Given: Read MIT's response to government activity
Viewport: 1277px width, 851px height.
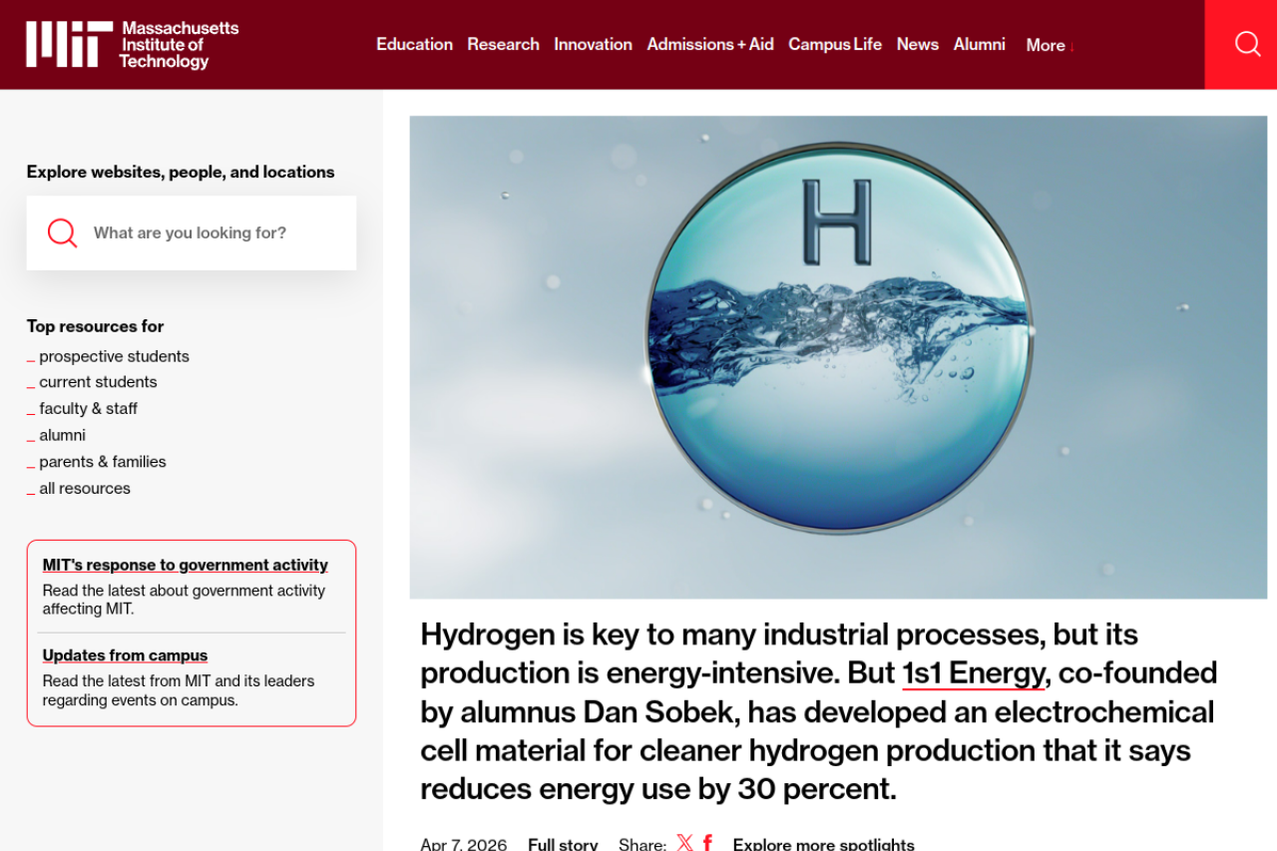Looking at the screenshot, I should click(185, 565).
